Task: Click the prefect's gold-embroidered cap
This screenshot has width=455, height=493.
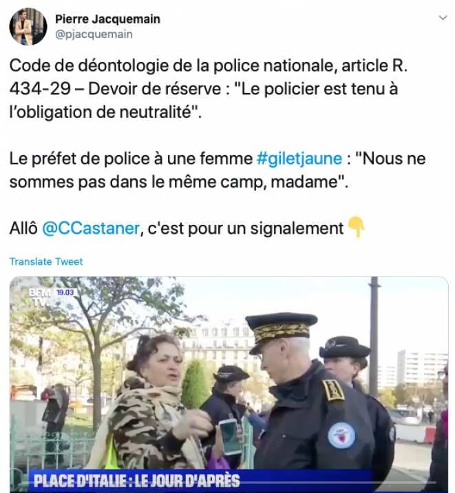Action: (280, 329)
